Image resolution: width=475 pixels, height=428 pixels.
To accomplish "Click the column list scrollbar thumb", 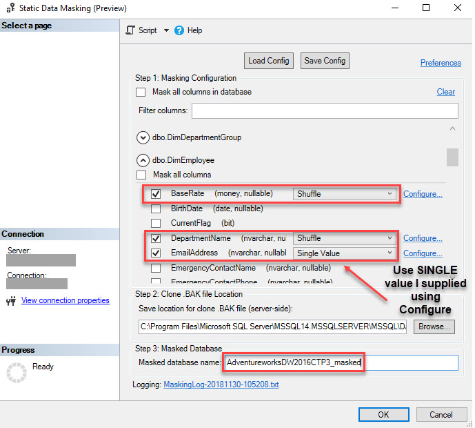I will pyautogui.click(x=452, y=157).
